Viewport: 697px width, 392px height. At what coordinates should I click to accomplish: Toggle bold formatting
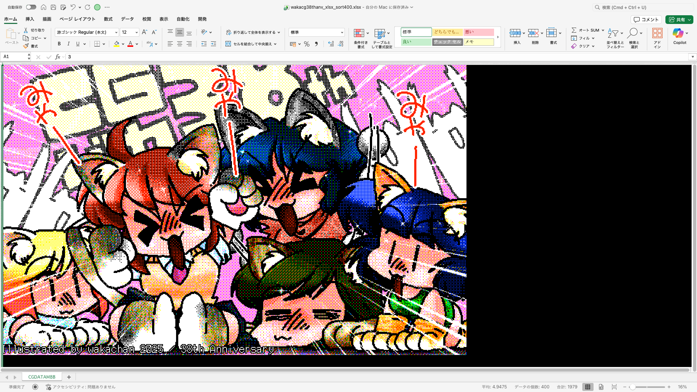pos(59,44)
